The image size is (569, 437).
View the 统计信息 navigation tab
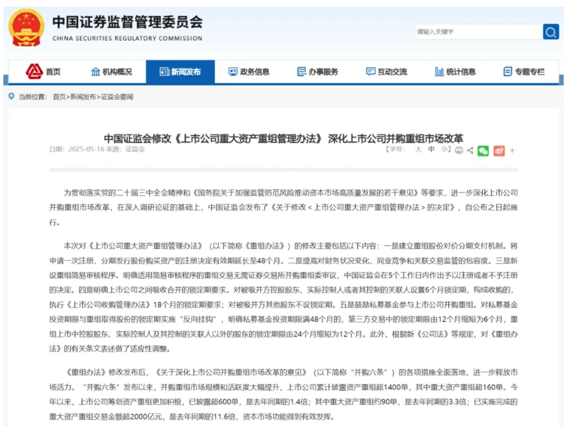click(455, 72)
